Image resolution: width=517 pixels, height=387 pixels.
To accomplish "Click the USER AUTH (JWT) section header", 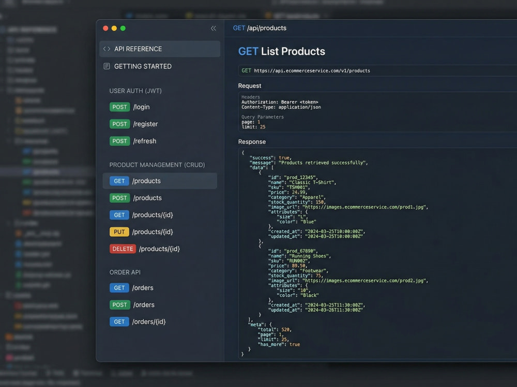I will [x=135, y=91].
